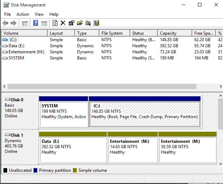The width and height of the screenshot is (223, 184).
Task: Click the Settings checklist toolbar icon
Action: [96, 23]
